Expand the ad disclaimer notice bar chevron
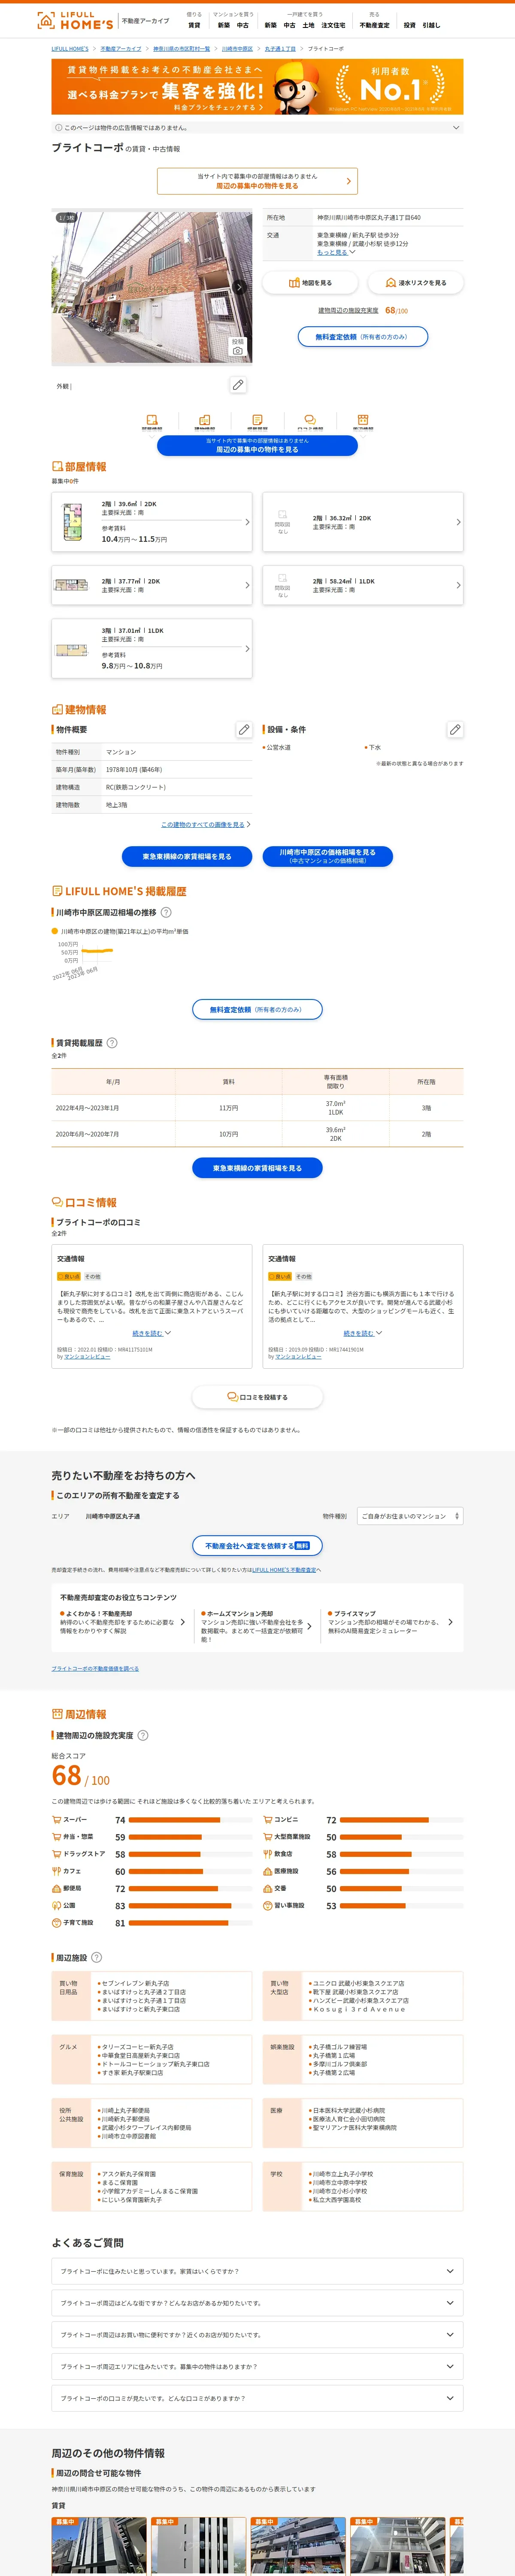Screen dimensions: 515x2576 click(456, 128)
